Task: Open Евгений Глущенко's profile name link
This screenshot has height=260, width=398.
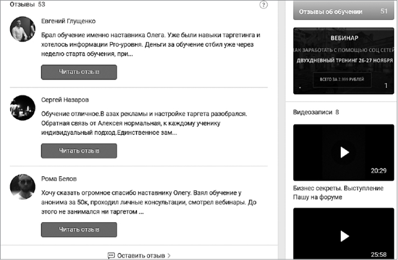Action: coord(69,21)
